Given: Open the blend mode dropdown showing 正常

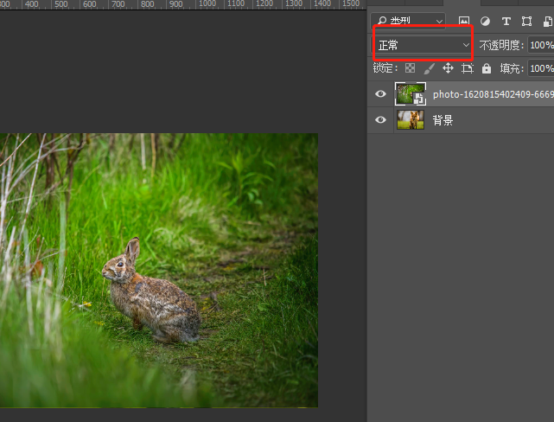Looking at the screenshot, I should (x=423, y=45).
